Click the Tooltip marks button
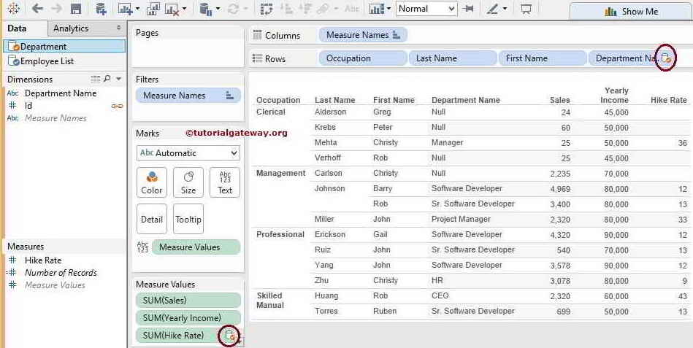Viewport: 693px width, 348px height. (188, 219)
